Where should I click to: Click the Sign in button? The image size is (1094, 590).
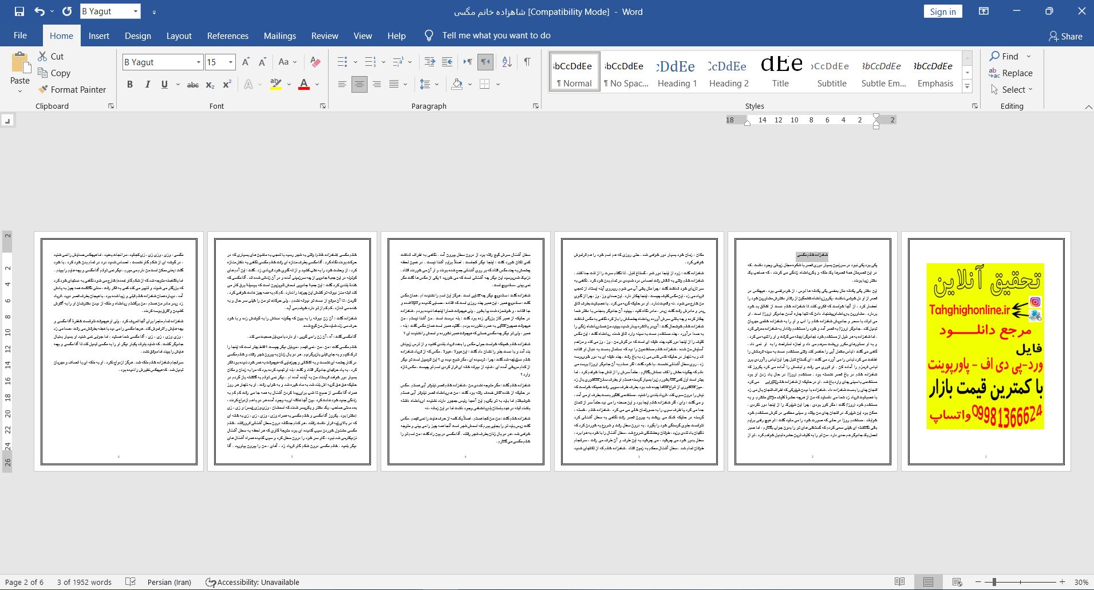[x=943, y=11]
